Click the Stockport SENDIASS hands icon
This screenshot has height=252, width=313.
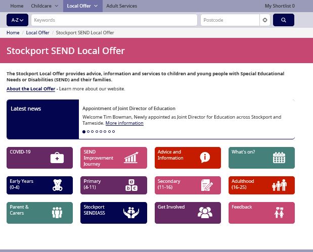[x=131, y=213]
